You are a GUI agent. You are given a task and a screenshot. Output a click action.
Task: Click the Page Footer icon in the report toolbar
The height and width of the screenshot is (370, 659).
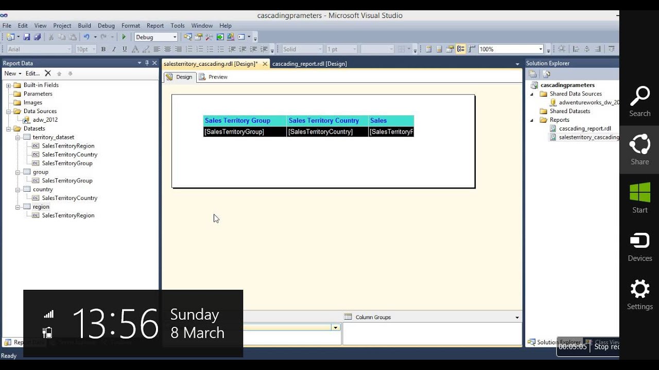coord(439,49)
